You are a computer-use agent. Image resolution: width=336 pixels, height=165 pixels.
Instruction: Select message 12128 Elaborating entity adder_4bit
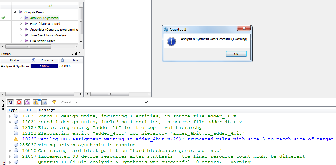pyautogui.click(x=141, y=133)
